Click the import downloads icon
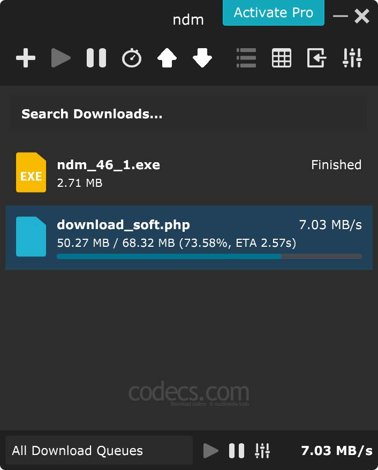Viewport: 378px width, 470px height. (317, 58)
